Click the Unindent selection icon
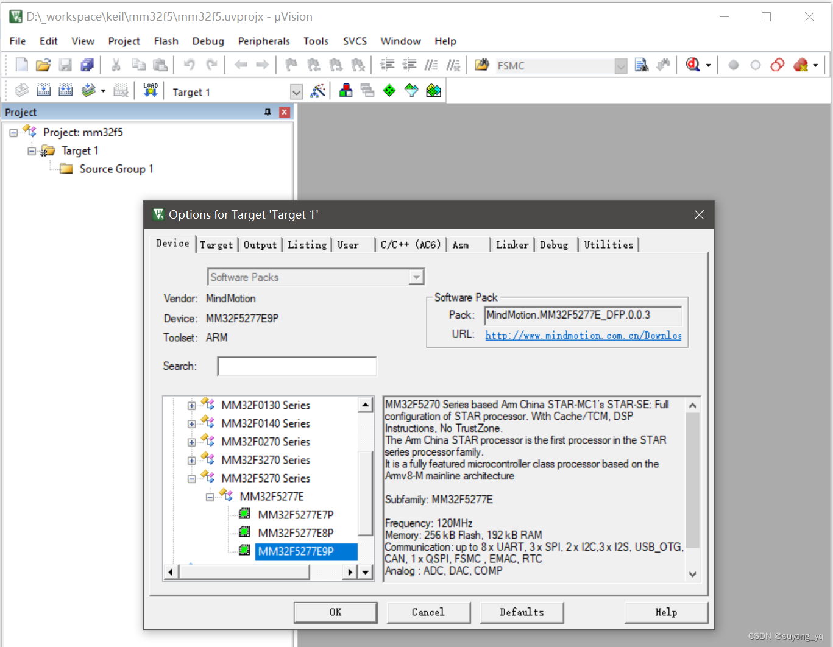 pos(409,65)
